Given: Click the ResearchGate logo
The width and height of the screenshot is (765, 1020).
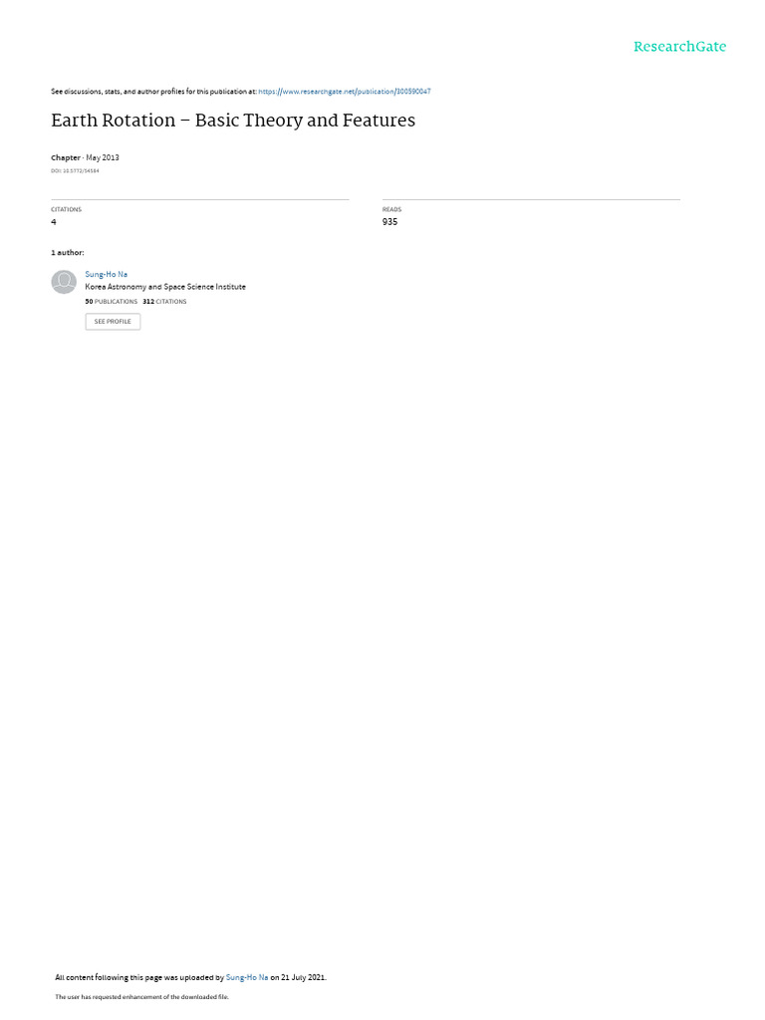Looking at the screenshot, I should click(679, 47).
